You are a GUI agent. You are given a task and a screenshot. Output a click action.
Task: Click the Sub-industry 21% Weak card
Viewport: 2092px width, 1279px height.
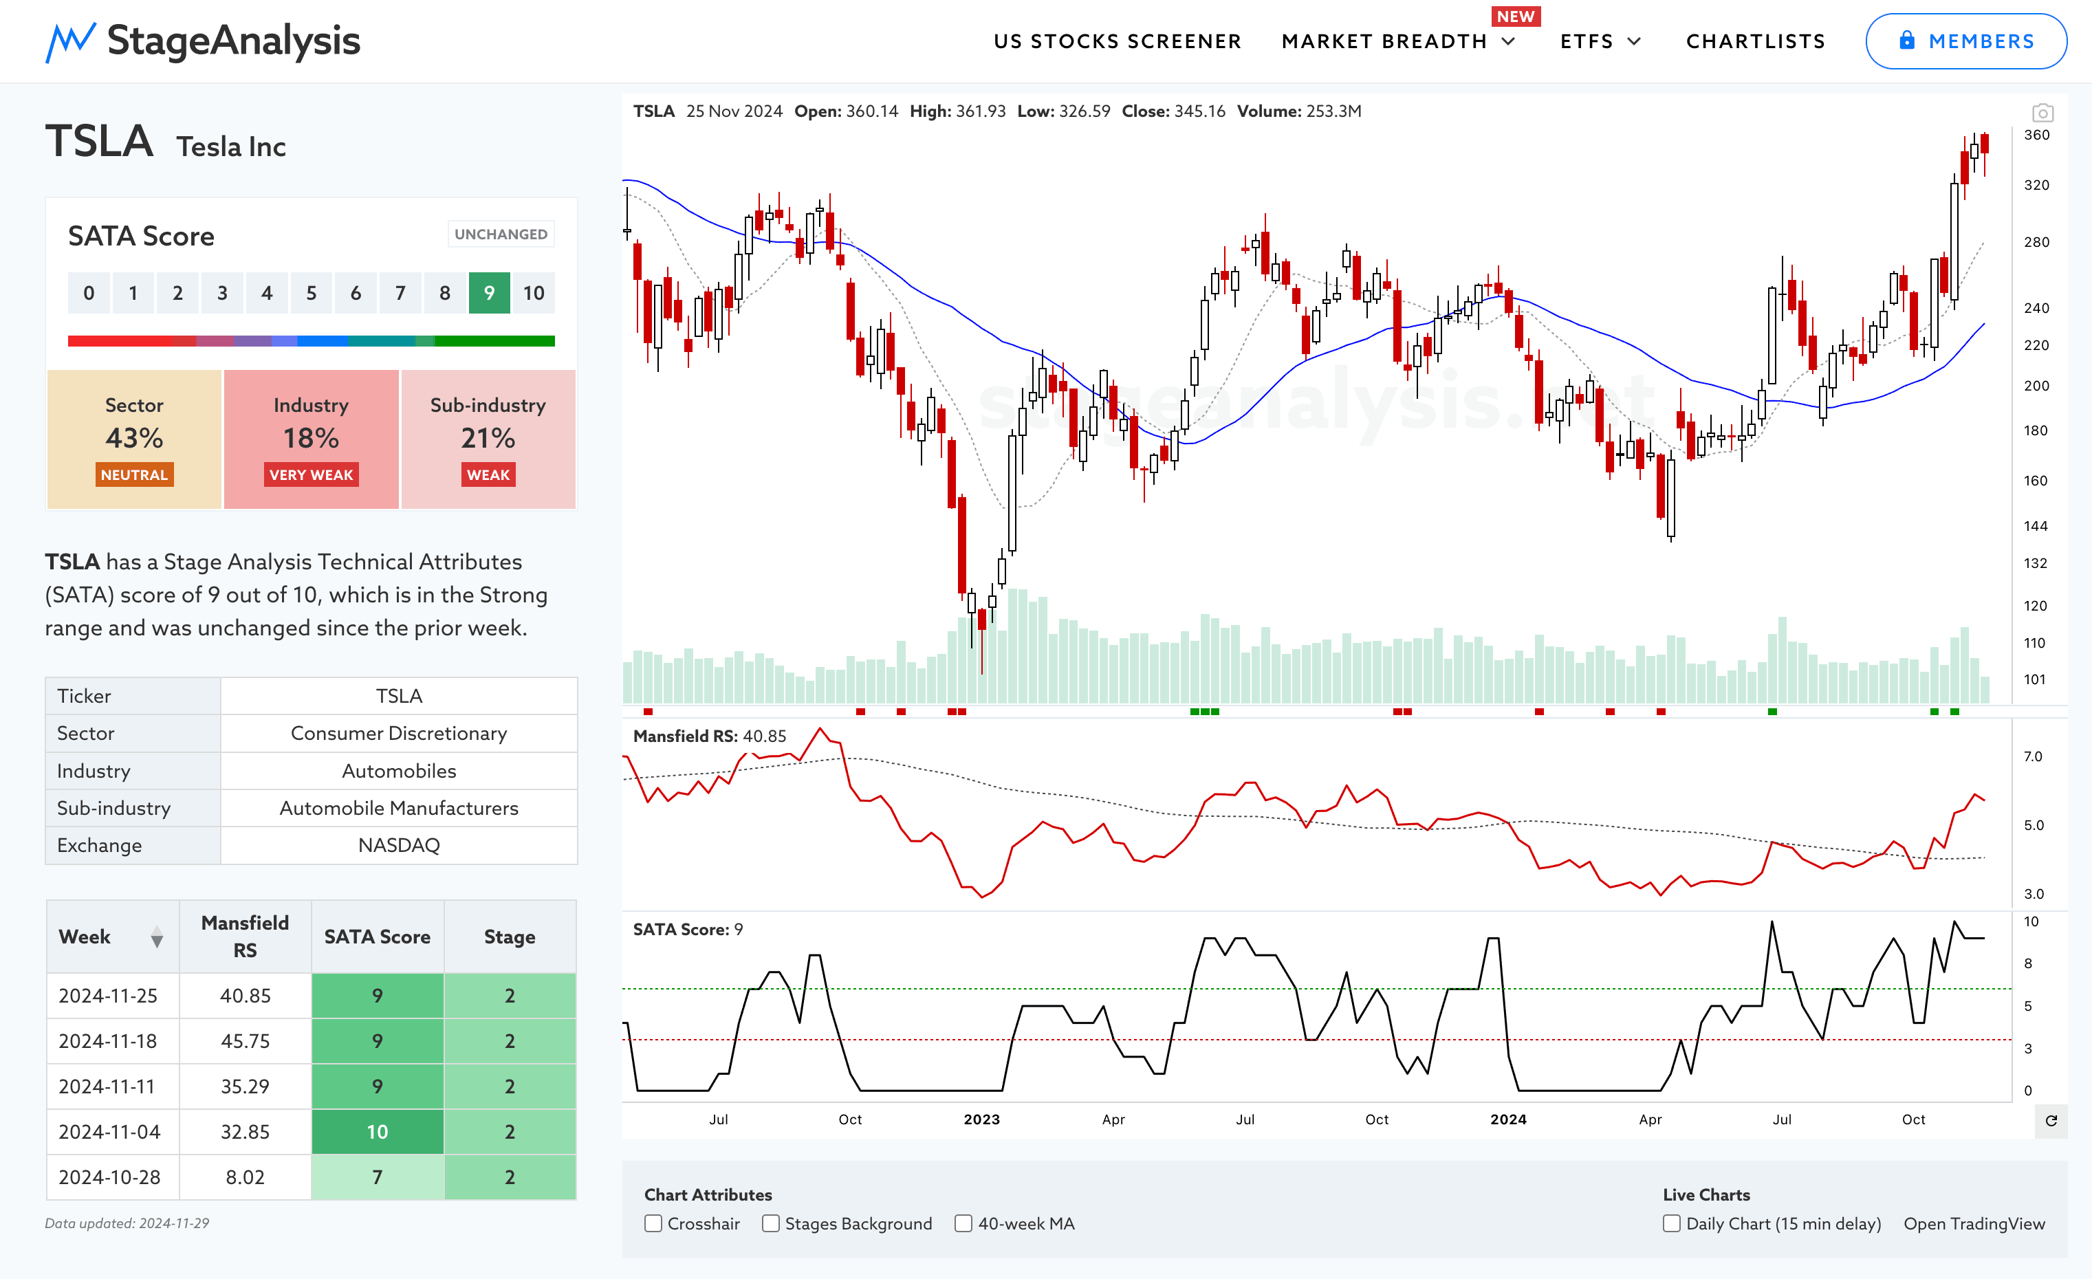[x=488, y=439]
